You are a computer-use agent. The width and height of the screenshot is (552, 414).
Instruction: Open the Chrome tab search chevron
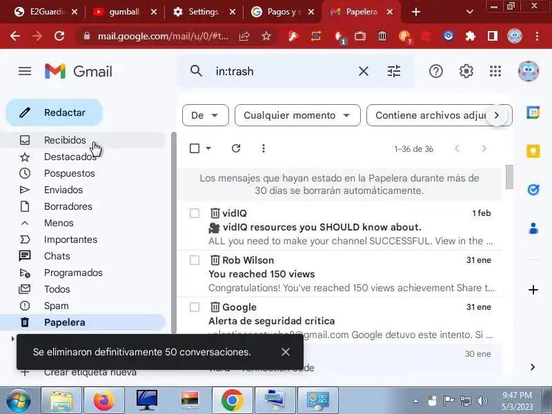pos(469,12)
